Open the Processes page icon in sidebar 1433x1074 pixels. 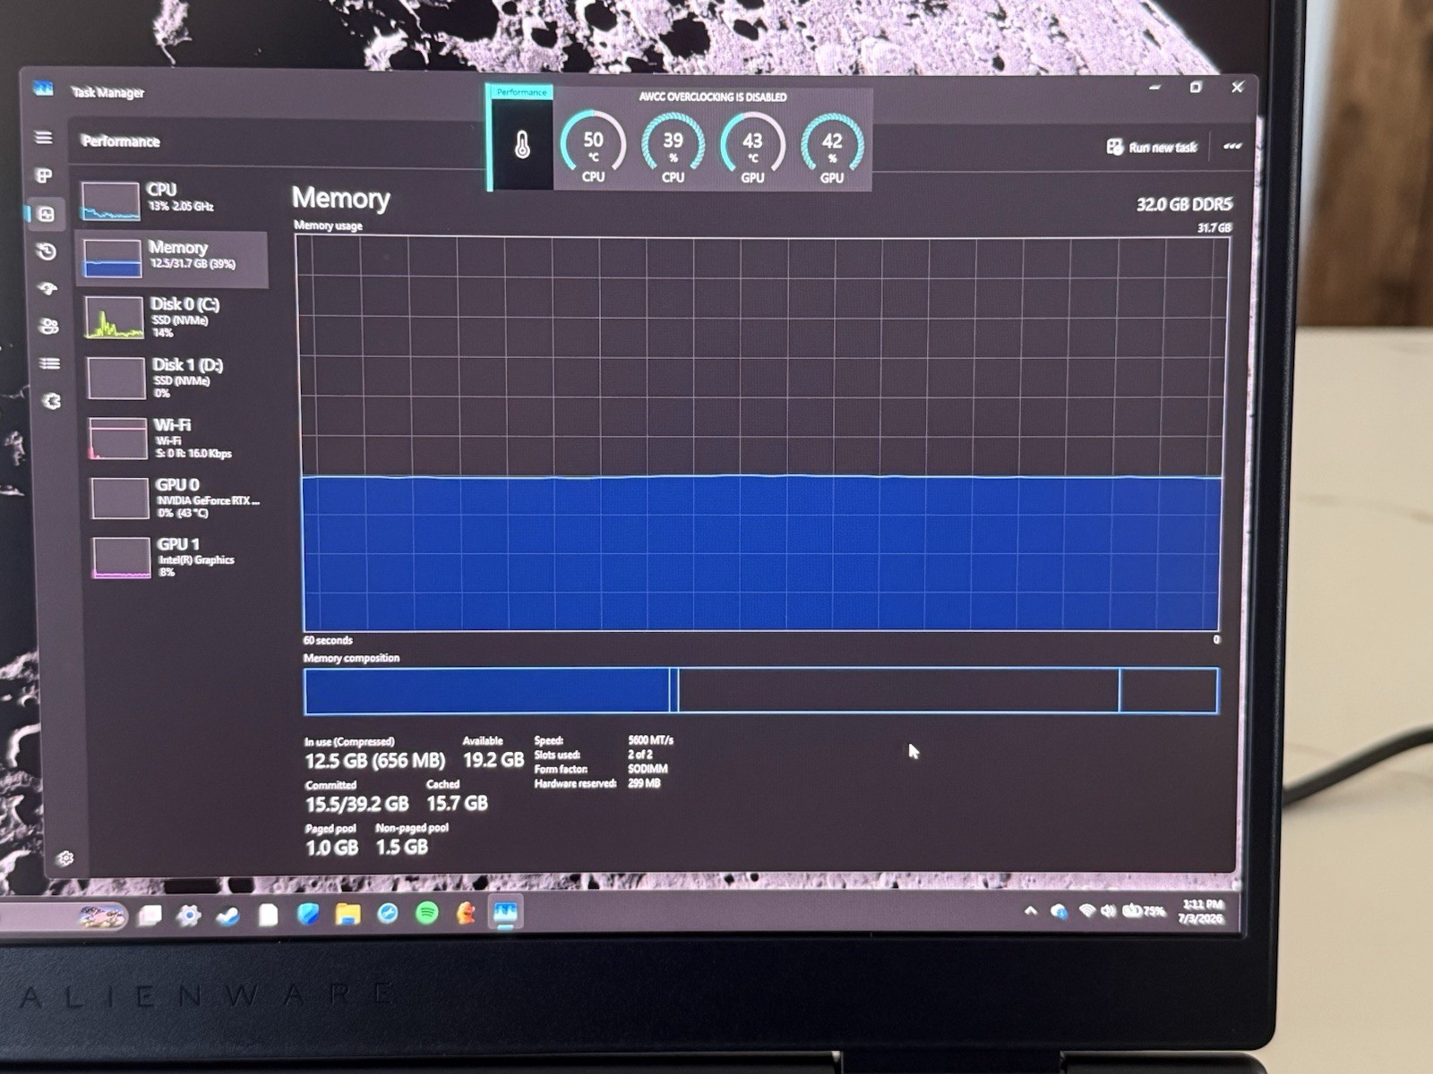click(x=44, y=175)
